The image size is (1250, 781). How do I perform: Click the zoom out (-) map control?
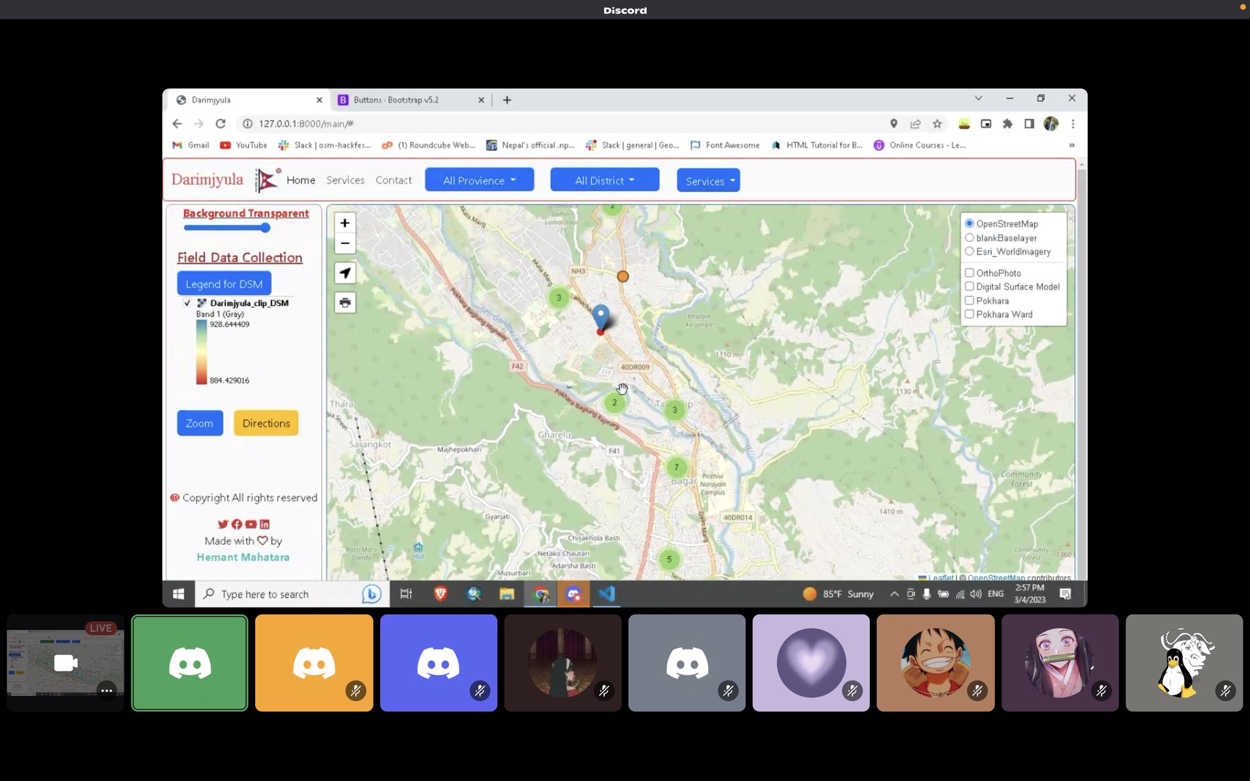tap(345, 243)
